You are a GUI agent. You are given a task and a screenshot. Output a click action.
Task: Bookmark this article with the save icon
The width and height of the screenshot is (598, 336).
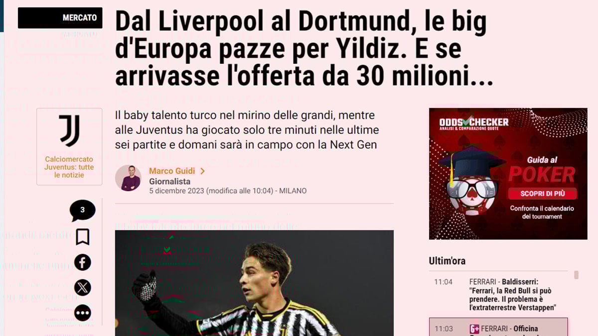tap(82, 237)
